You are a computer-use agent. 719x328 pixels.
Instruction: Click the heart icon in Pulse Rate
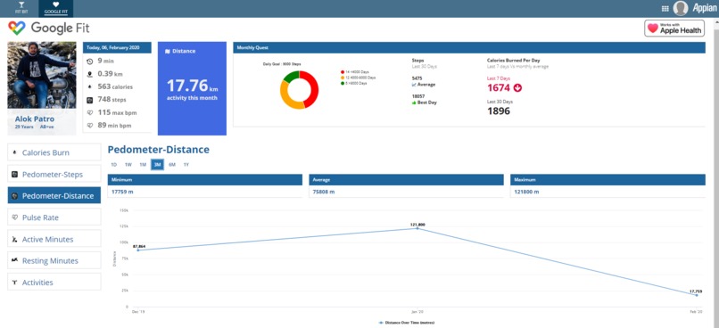[x=14, y=217]
